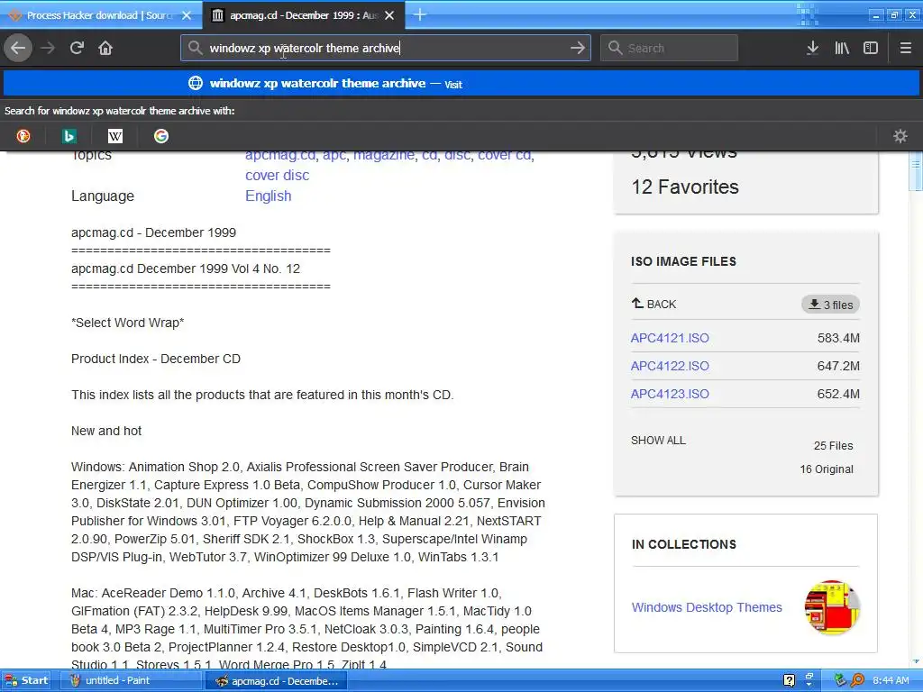
Task: Click the '3 files' download button
Action: (x=830, y=305)
